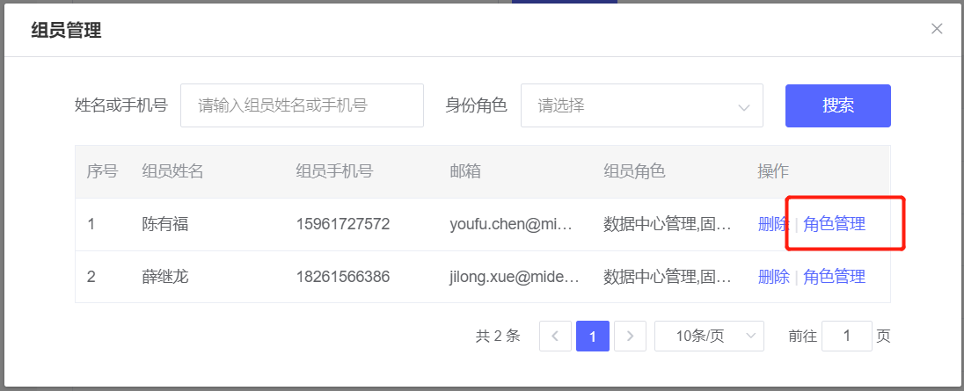Delete member 陈有福

(773, 224)
